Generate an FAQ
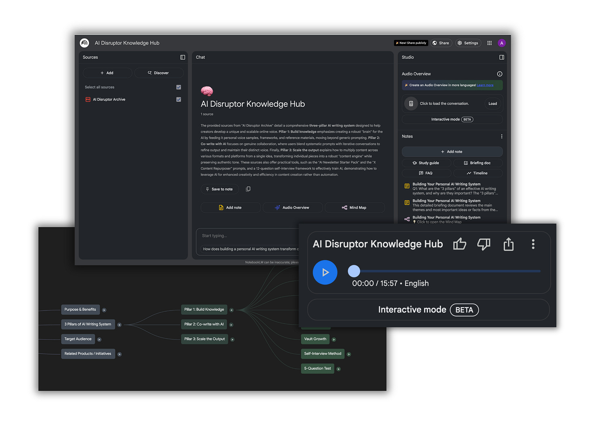This screenshot has height=422, width=591. tap(426, 173)
